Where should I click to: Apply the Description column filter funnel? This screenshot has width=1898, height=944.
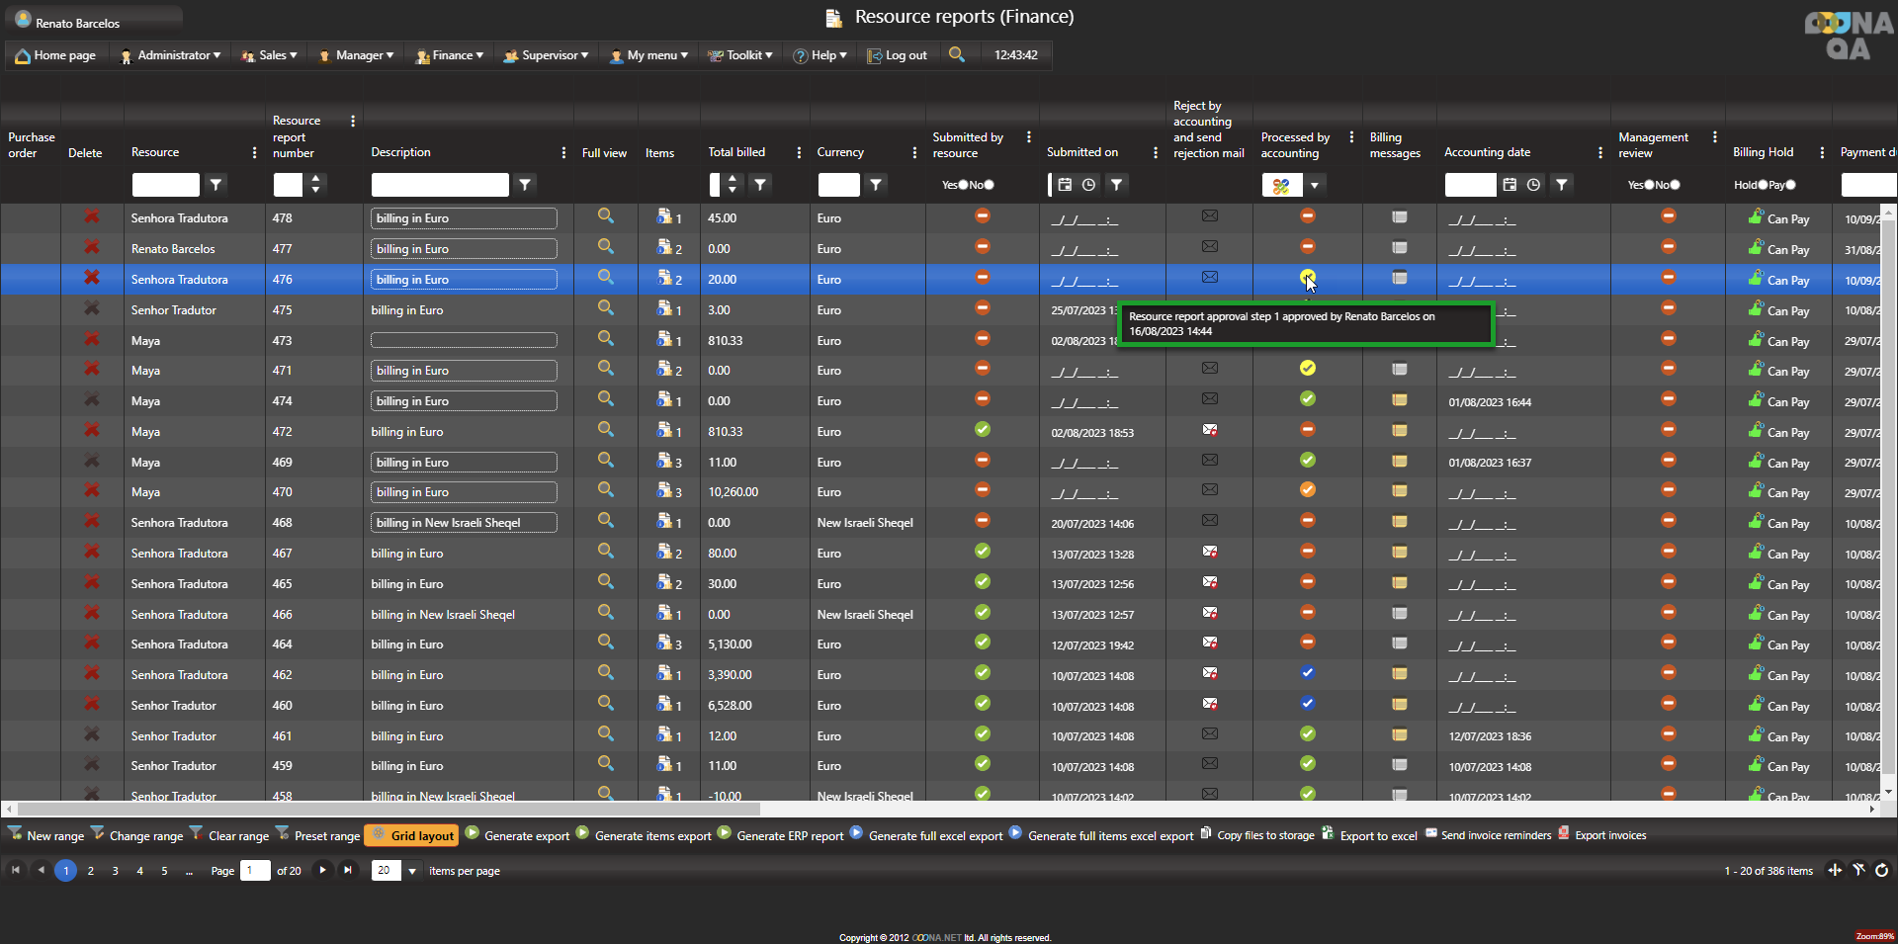click(x=525, y=185)
